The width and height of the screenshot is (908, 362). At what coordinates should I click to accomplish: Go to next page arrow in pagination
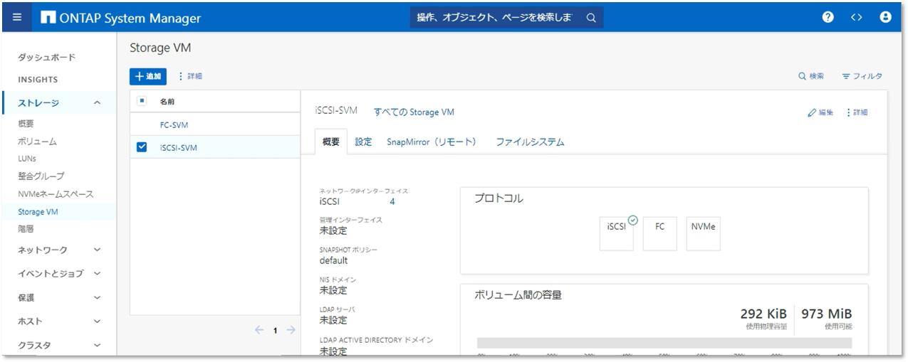pyautogui.click(x=291, y=330)
